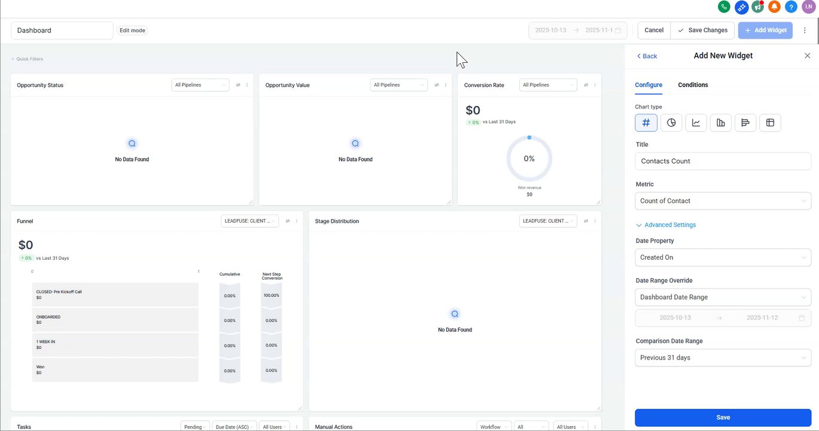Open the orange notifications bell icon

click(774, 7)
